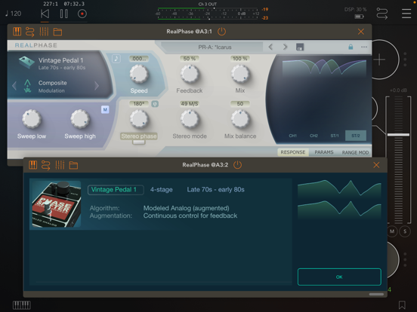
Task: Open routing icon in RealPhase @A3:2 window
Action: coord(46,165)
